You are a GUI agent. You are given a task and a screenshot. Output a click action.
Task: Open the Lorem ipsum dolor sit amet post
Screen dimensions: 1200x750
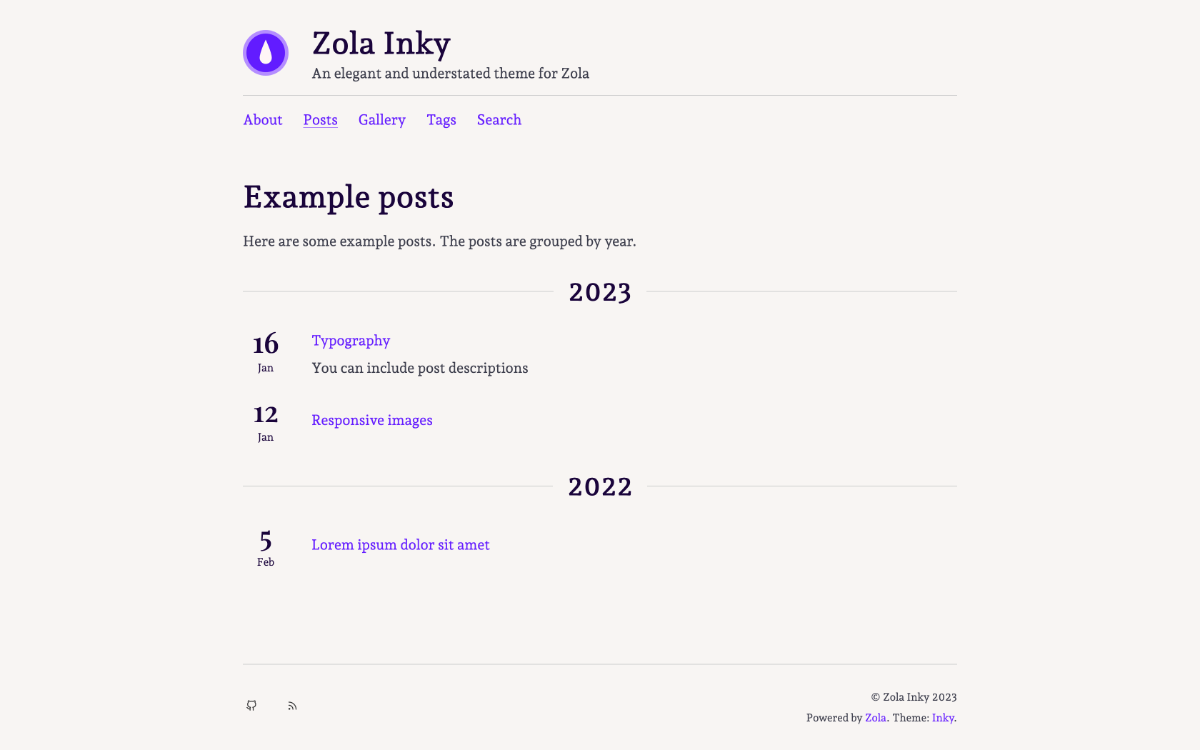click(x=400, y=544)
